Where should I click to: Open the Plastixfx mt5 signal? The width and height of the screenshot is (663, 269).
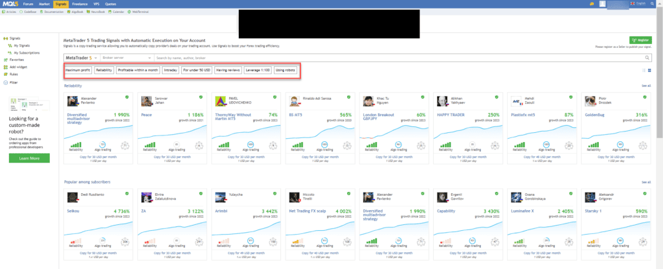pos(523,115)
